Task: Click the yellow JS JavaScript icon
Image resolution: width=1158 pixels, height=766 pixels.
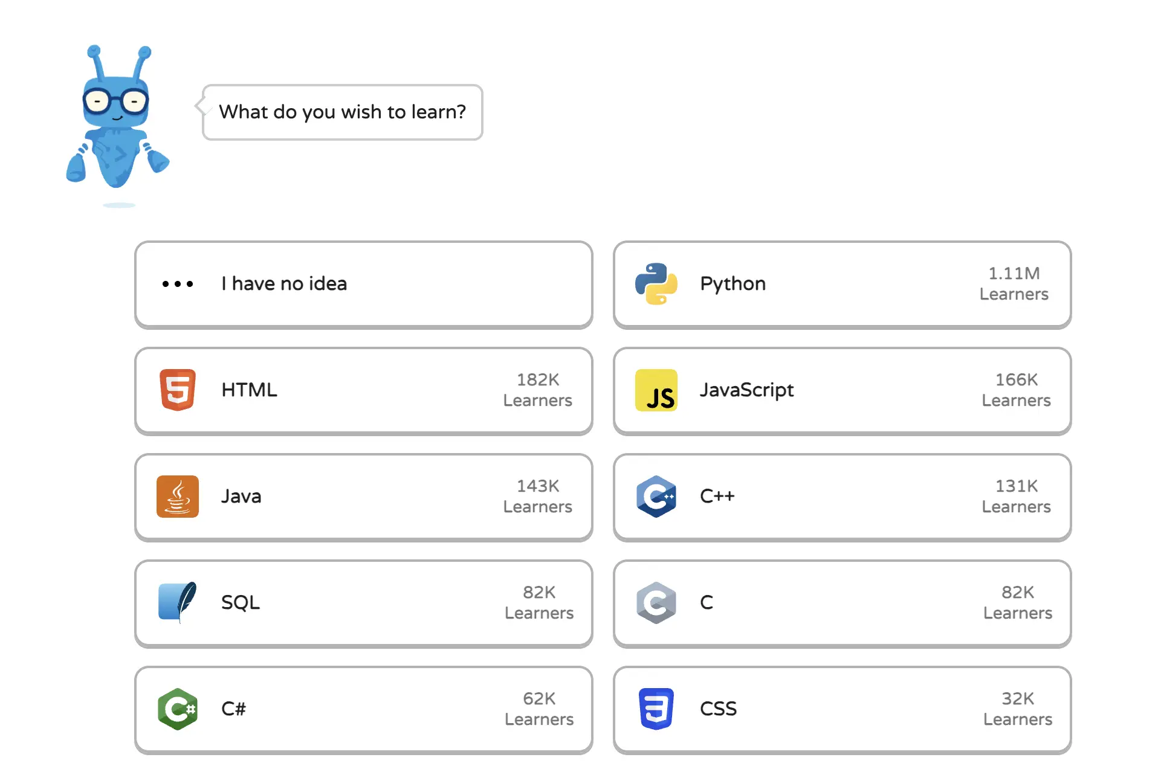Action: [656, 390]
